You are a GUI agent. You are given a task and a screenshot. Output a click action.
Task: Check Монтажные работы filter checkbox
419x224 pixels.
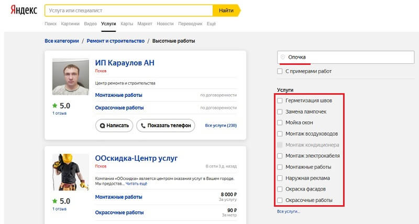[280, 167]
